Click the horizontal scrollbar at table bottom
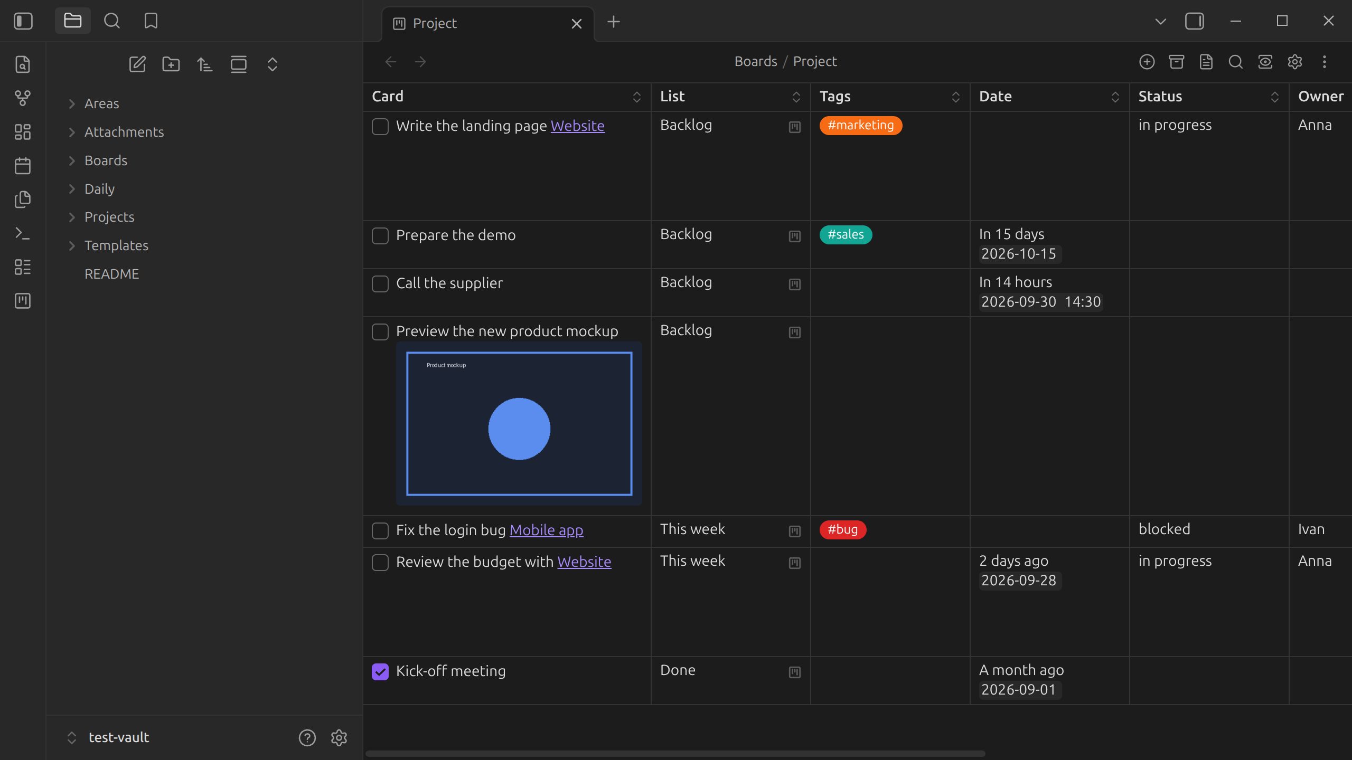 coord(675,754)
